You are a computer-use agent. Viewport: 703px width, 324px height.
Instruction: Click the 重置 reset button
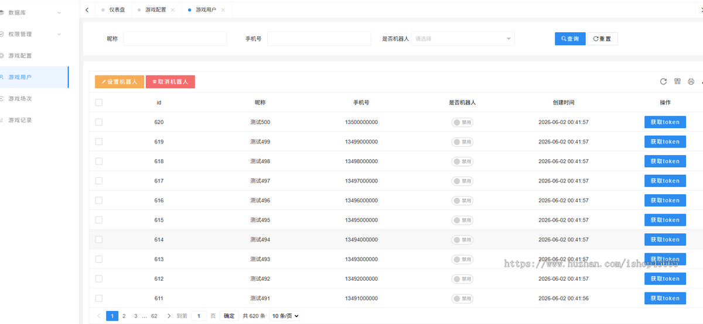pyautogui.click(x=602, y=39)
